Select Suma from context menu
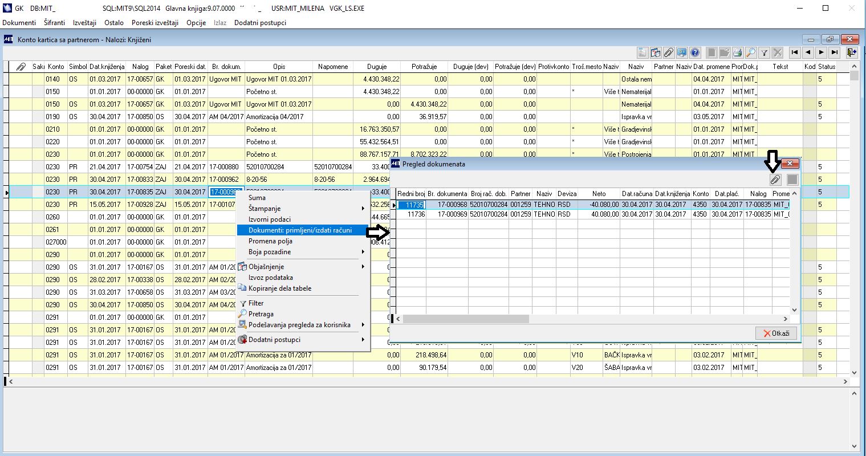This screenshot has height=456, width=866. 303,198
